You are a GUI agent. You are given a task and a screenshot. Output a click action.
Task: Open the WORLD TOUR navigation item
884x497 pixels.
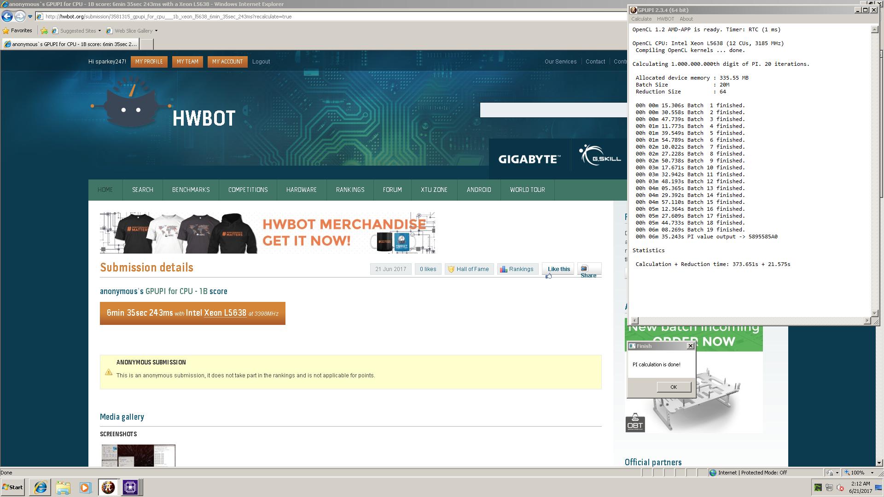point(528,190)
